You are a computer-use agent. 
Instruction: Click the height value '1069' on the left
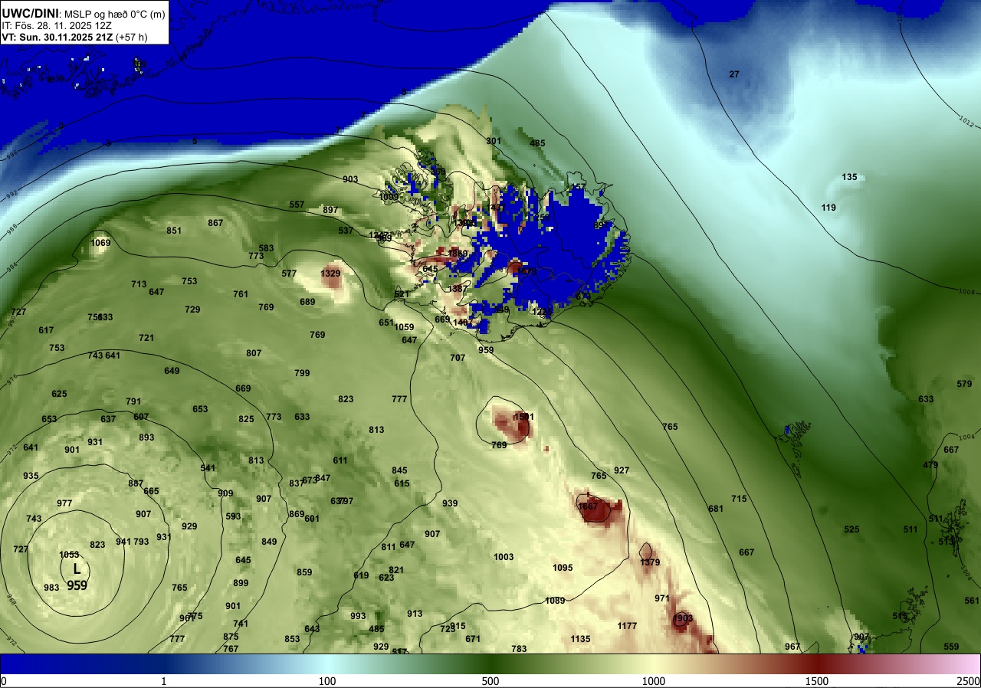tap(100, 243)
